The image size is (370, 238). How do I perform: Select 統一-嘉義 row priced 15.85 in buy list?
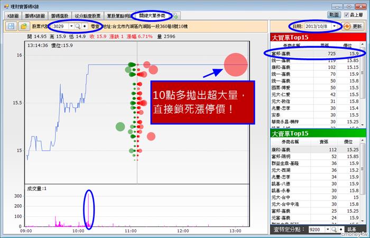tap(315, 60)
